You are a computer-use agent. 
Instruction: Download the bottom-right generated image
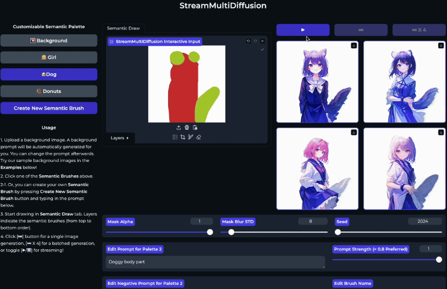pos(441,132)
